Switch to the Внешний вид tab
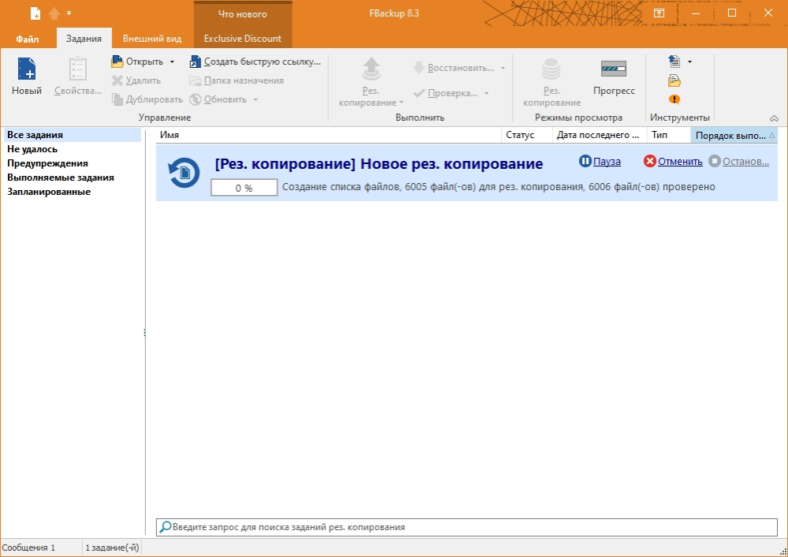Screen dimensions: 788x557 coord(151,39)
